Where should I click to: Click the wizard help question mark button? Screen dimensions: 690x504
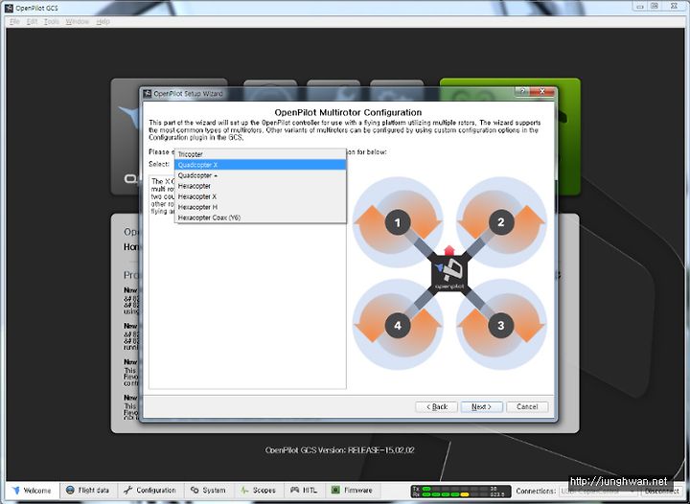[522, 91]
